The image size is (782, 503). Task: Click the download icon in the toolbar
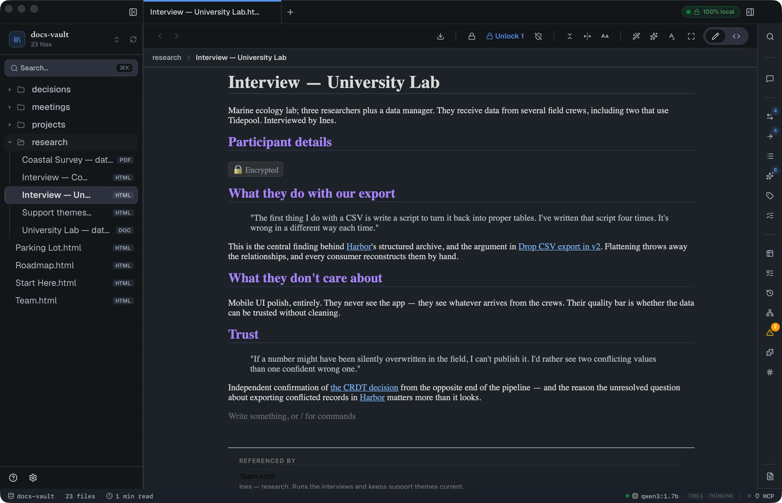point(440,36)
